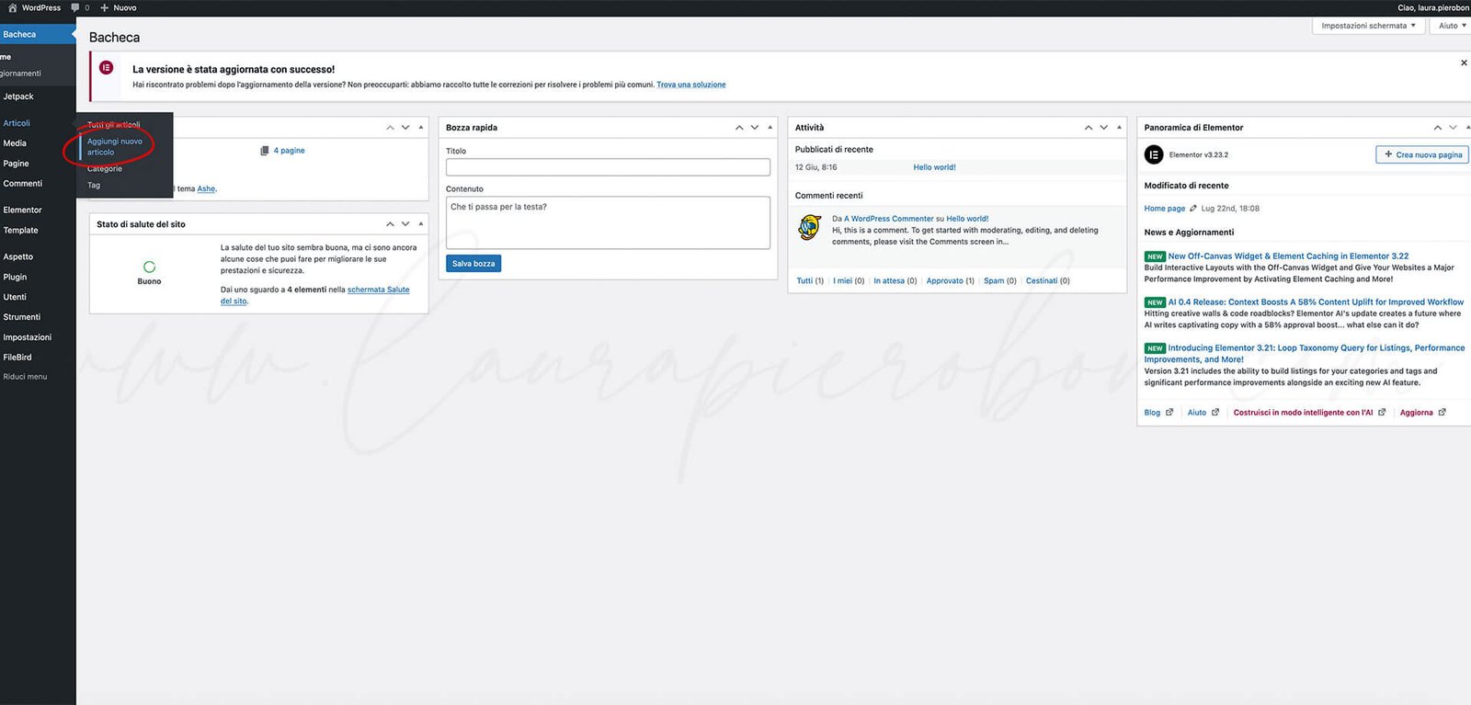1471x705 pixels.
Task: Open the Elementor Blog external link
Action: tap(1158, 413)
